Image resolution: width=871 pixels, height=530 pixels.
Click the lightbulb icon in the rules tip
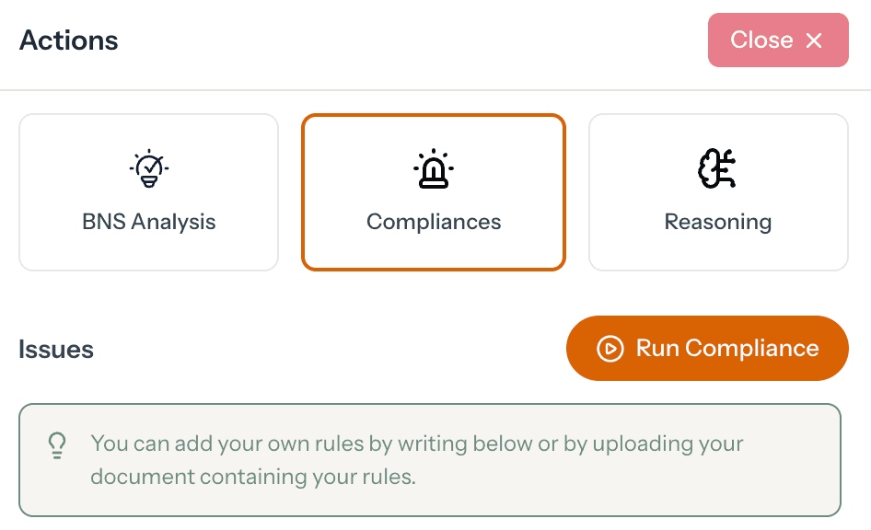click(58, 445)
